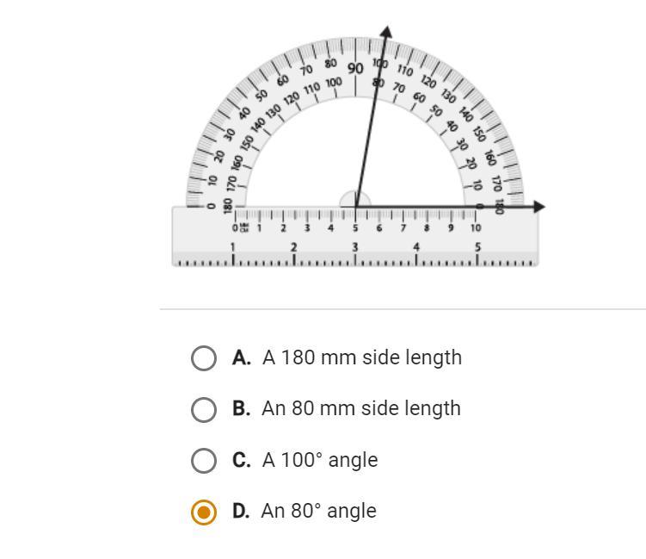The image size is (646, 559).
Task: Click the selected option D radio button
Action: [x=204, y=512]
